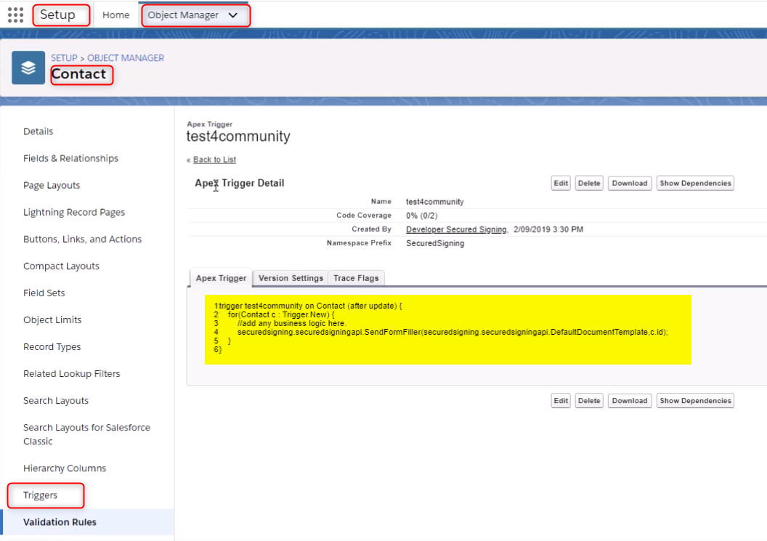This screenshot has height=541, width=767.
Task: Open Record Types in the sidebar
Action: click(x=52, y=346)
